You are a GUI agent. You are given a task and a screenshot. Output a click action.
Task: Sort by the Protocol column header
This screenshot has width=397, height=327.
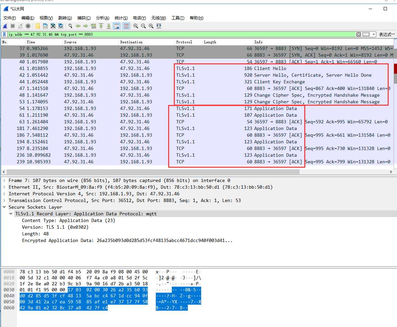188,42
